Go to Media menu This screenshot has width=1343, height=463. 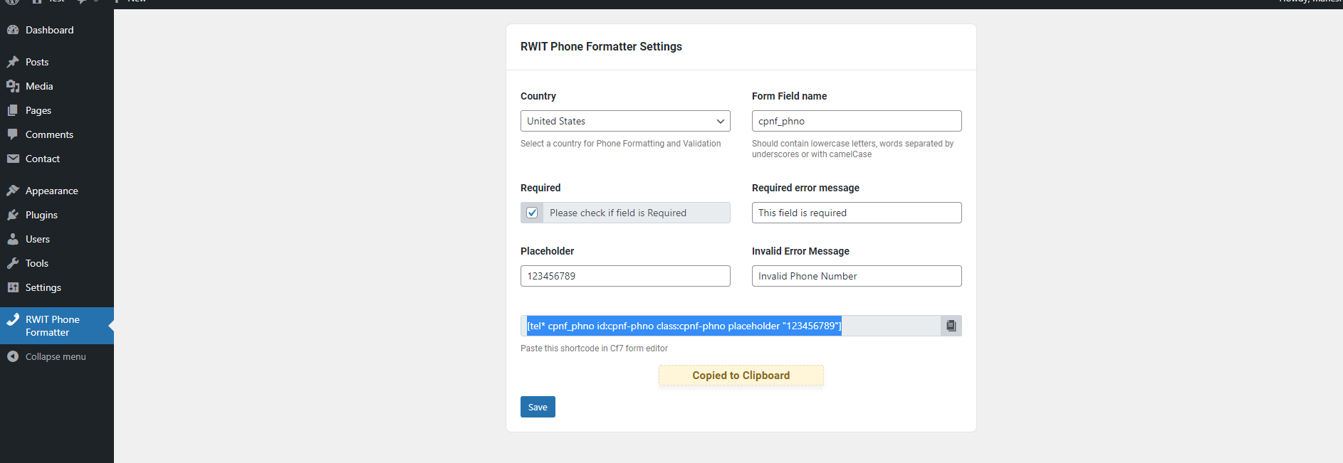[57, 86]
